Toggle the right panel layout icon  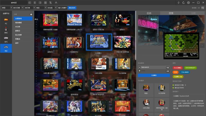pos(40,3)
